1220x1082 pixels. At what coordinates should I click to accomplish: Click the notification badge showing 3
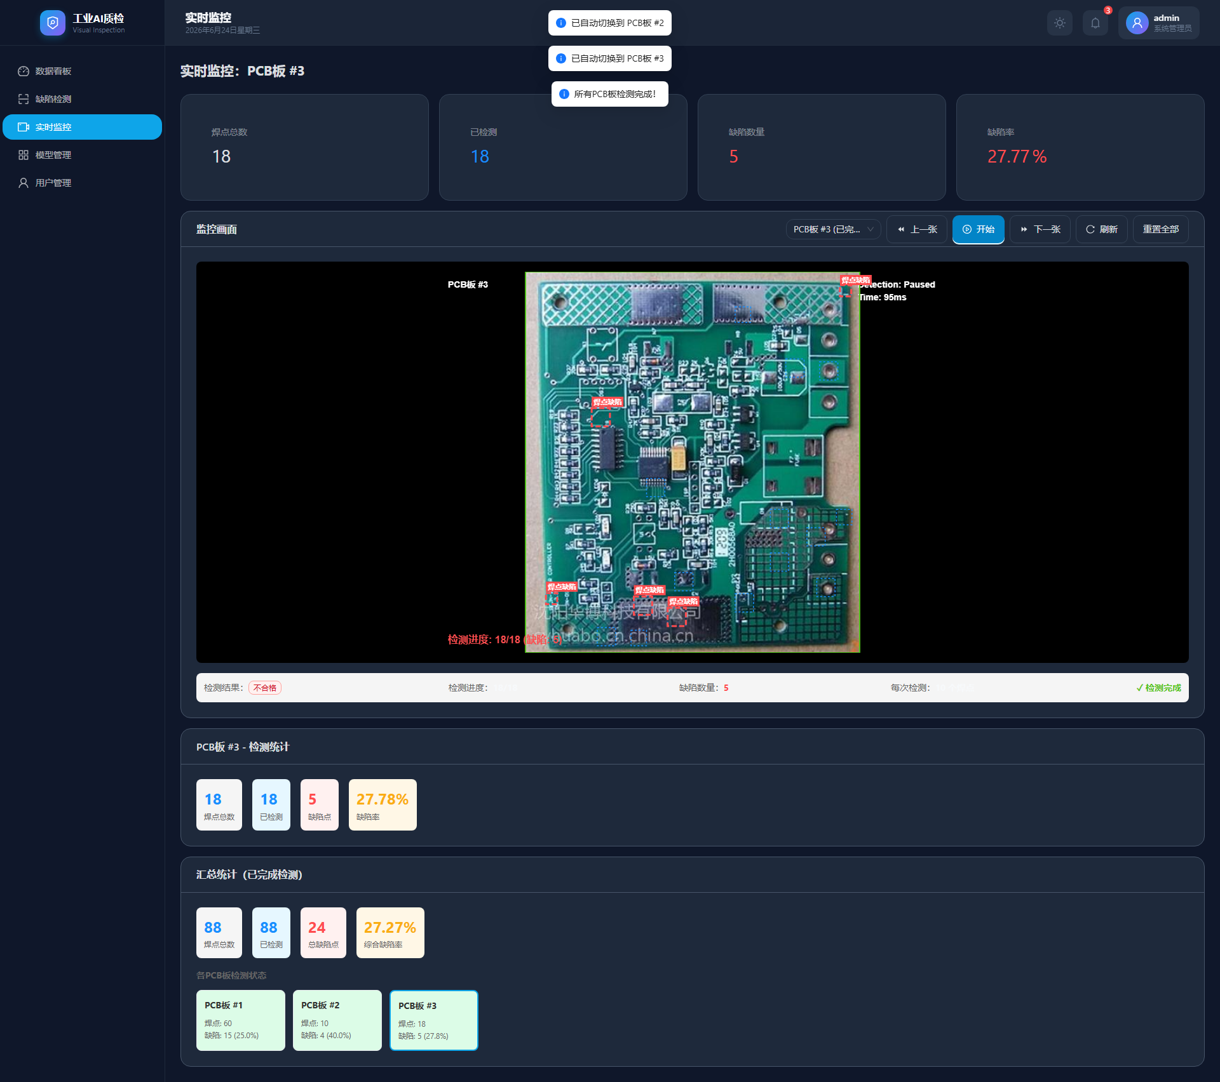tap(1108, 10)
